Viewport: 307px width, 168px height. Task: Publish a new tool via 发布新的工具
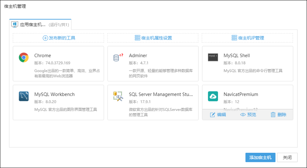click(62, 38)
